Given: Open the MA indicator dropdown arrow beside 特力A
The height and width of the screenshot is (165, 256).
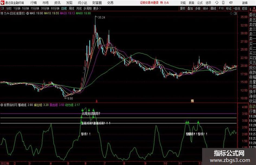Looking at the screenshot, I should (x=27, y=13).
